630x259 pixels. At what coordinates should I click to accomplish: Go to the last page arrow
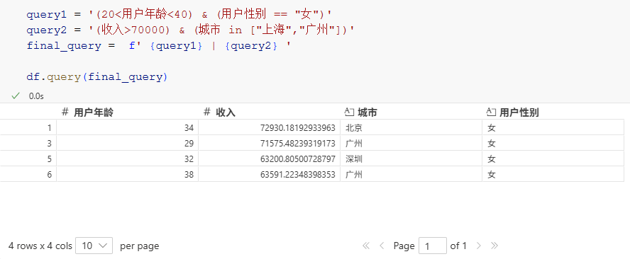(x=494, y=246)
